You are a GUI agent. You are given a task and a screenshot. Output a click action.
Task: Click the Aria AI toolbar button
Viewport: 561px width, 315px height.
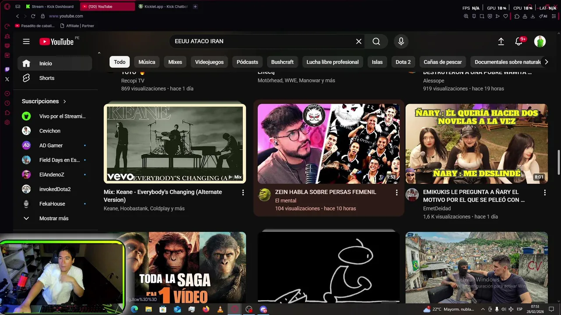click(x=544, y=16)
